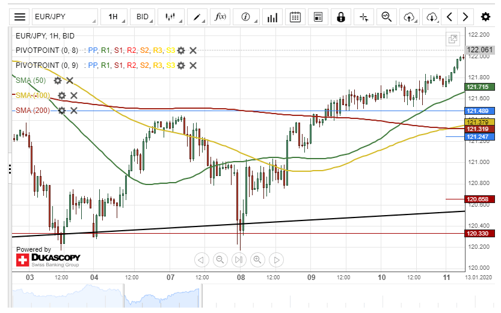
Task: Click the overview navigator strip below the chart
Action: [x=241, y=295]
